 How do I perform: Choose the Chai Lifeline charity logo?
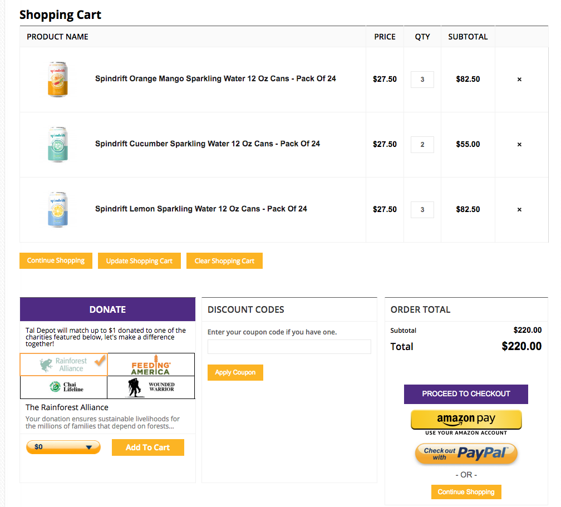(64, 387)
